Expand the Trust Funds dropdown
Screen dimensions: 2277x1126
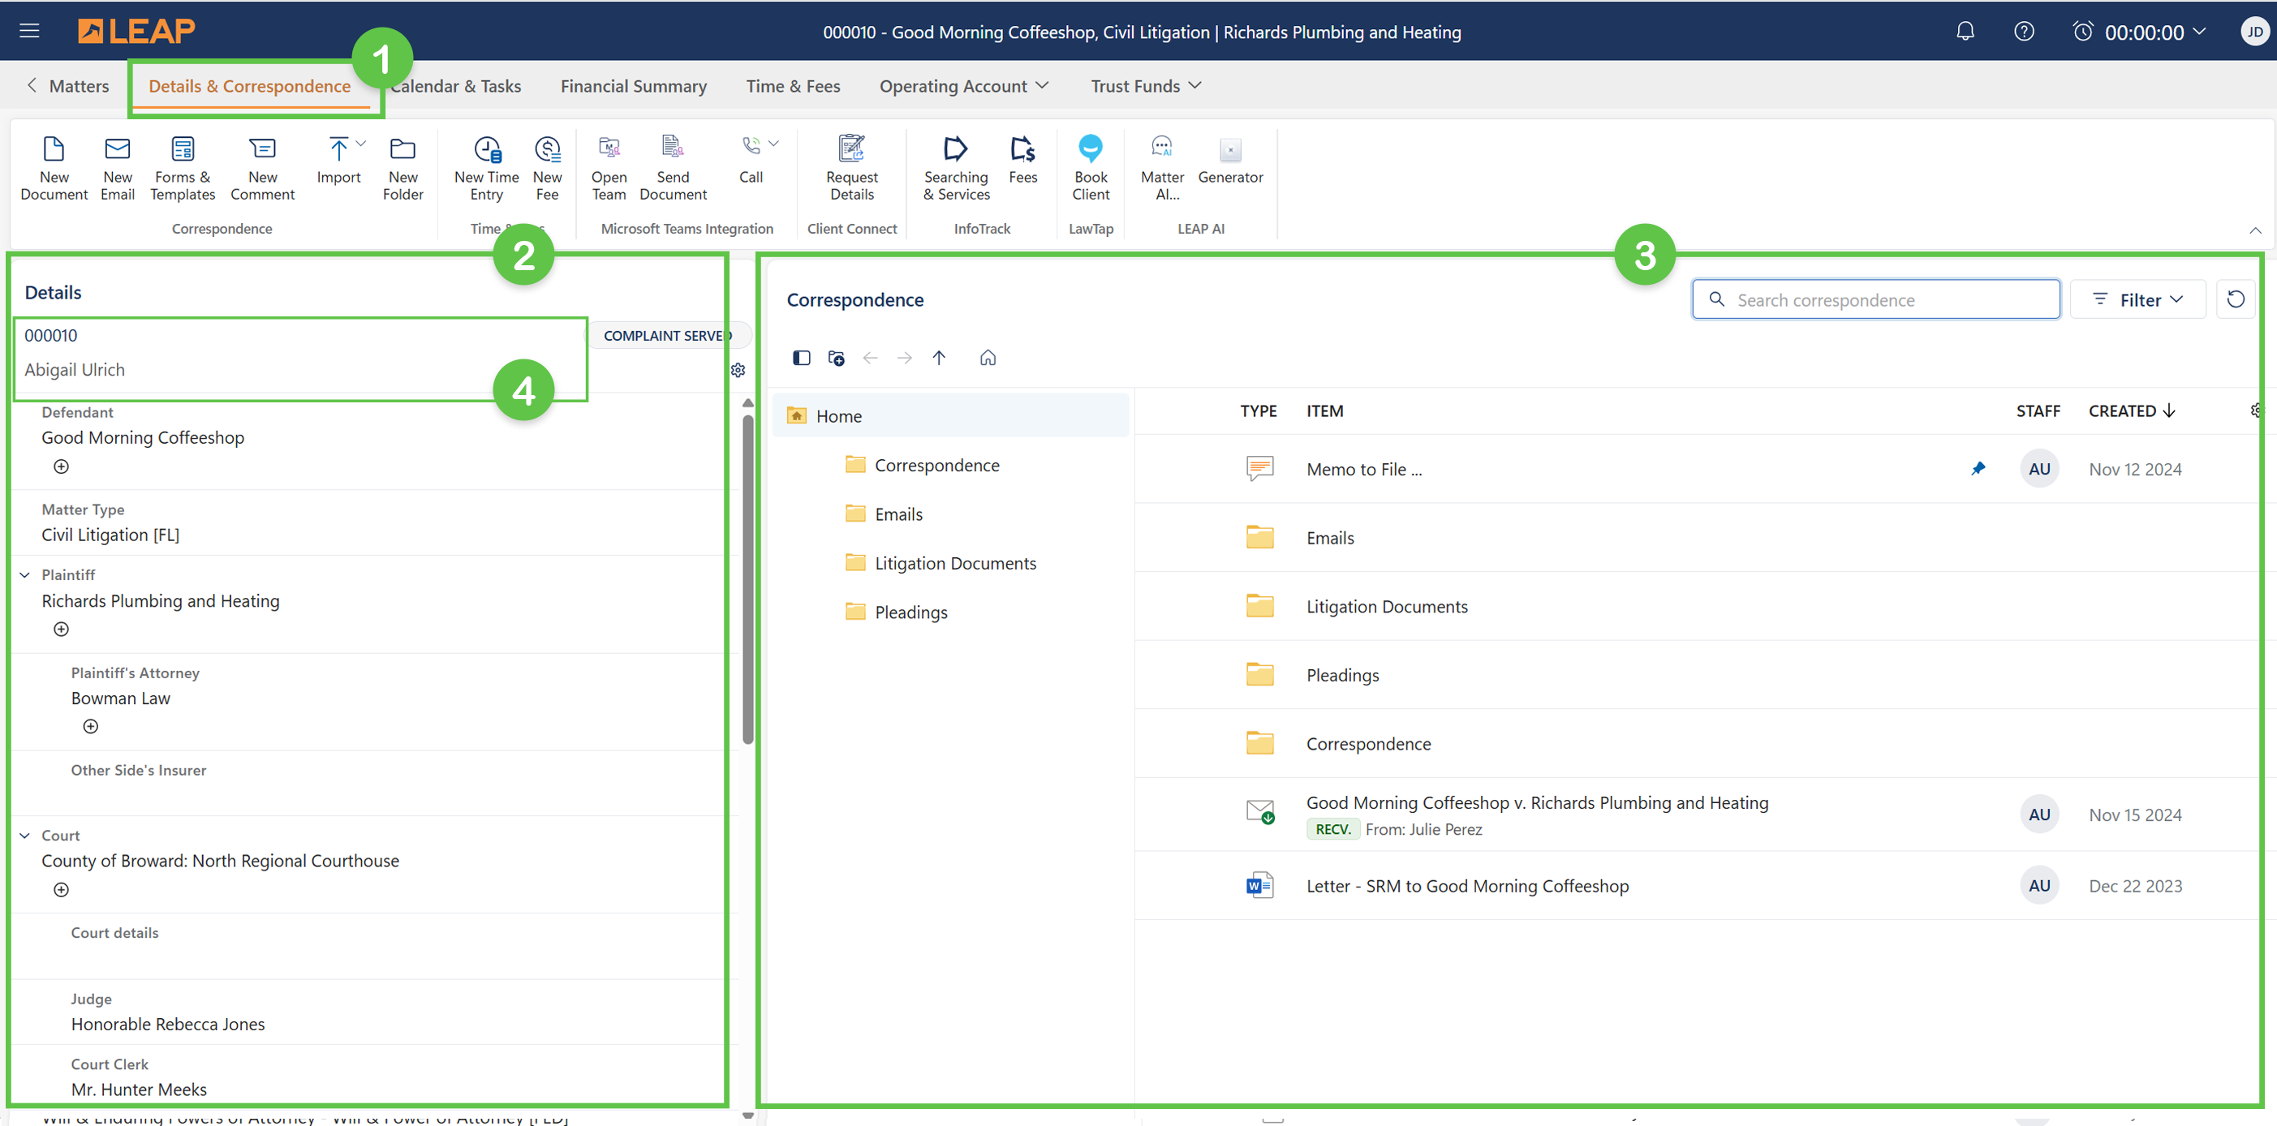pyautogui.click(x=1146, y=86)
